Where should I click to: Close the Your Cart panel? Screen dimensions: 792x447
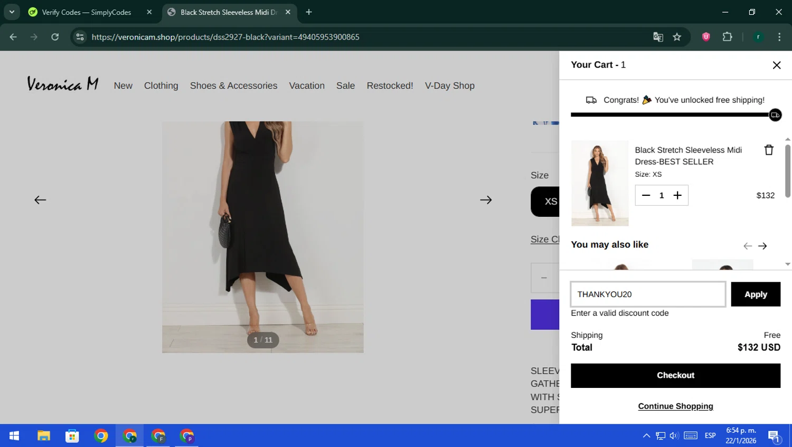click(776, 65)
